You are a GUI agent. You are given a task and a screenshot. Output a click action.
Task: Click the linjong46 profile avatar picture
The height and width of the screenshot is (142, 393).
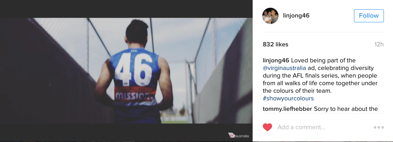[x=270, y=16]
